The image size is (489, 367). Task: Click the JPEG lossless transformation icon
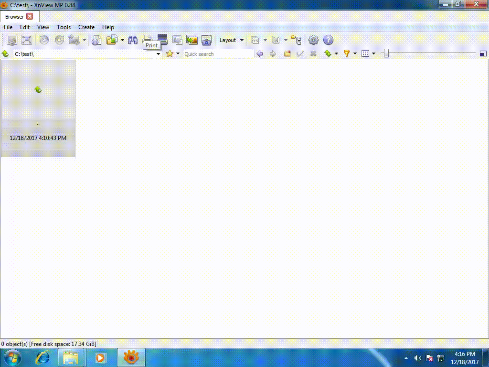74,40
